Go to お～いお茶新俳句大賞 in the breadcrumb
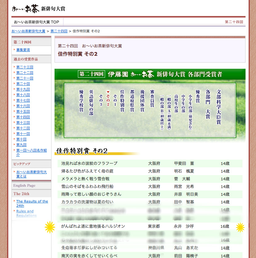256x258 pixels. click(28, 31)
